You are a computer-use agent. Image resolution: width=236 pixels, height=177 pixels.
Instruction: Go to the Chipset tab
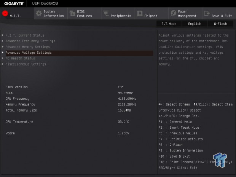click(x=151, y=13)
